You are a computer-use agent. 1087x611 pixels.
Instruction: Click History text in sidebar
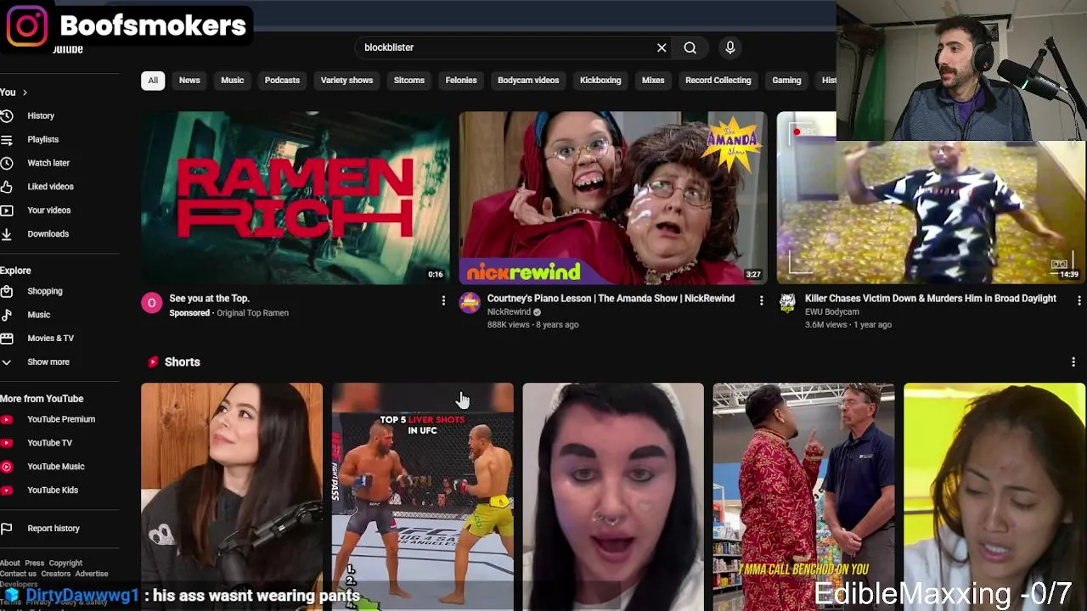(41, 116)
